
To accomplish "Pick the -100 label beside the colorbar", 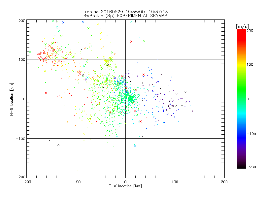I will point(251,134).
